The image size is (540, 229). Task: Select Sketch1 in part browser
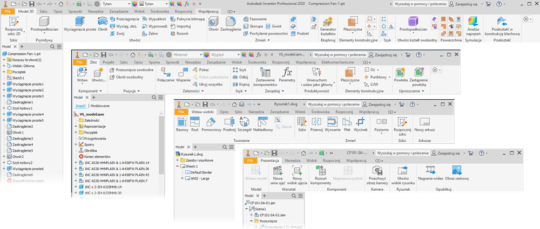[16, 78]
